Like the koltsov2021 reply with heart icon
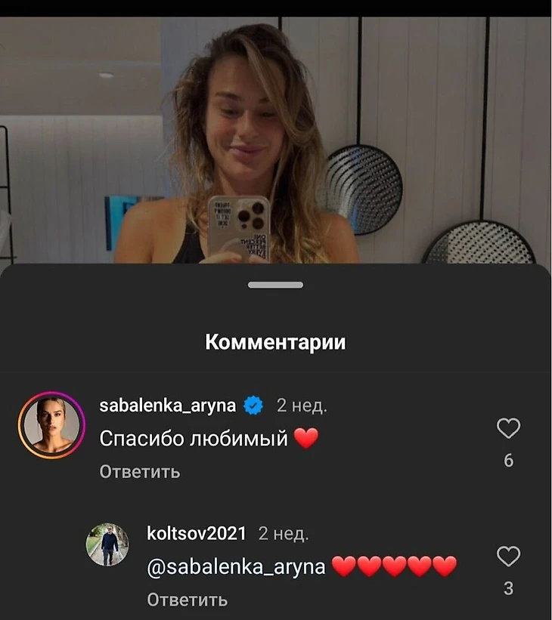Image resolution: width=552 pixels, height=620 pixels. [x=508, y=557]
